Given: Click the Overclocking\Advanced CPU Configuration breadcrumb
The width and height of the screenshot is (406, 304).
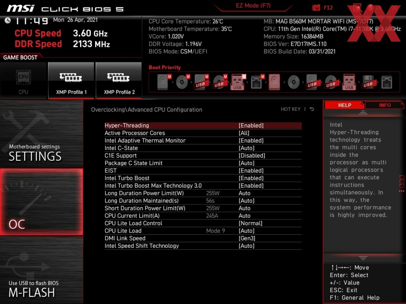Looking at the screenshot, I should (x=147, y=110).
